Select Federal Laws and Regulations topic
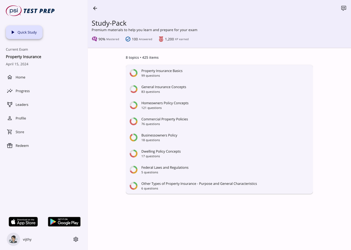 [x=165, y=170]
